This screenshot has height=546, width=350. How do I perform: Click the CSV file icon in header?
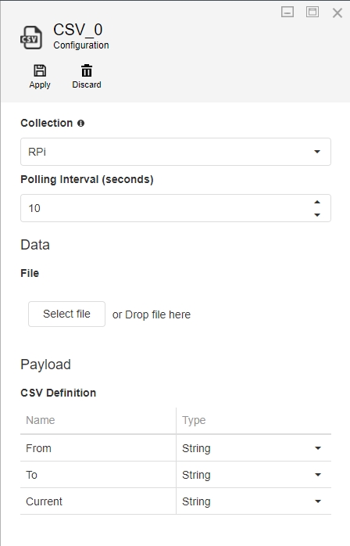(31, 38)
